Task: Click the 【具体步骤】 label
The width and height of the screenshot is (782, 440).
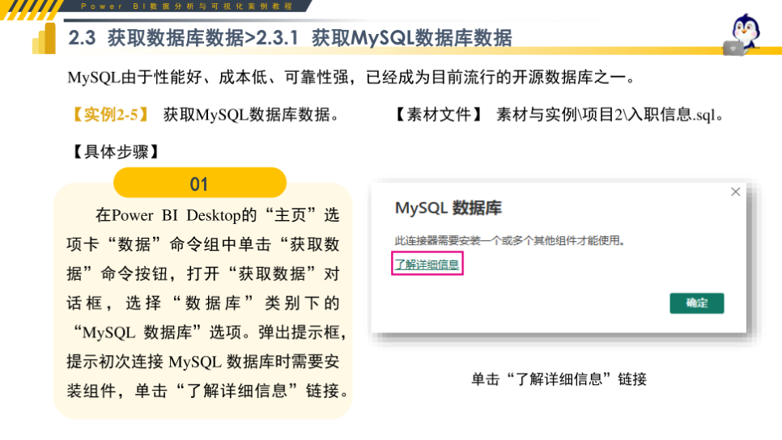Action: 116,151
